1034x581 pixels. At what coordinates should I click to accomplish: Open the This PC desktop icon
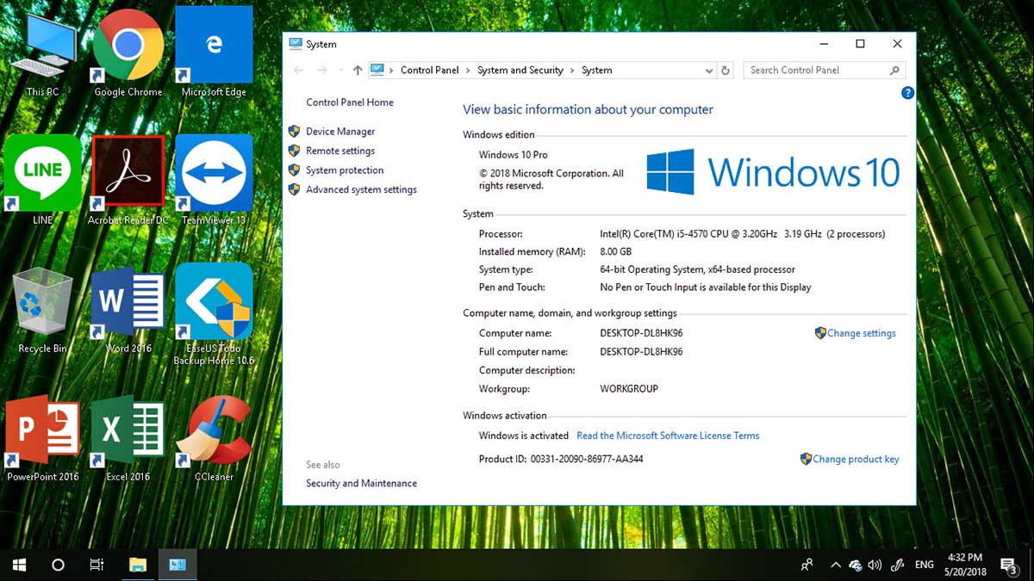click(x=42, y=53)
